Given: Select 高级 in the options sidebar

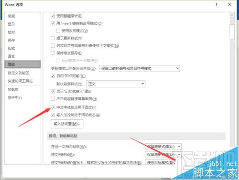Looking at the screenshot, I should 22,64.
